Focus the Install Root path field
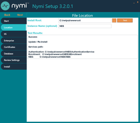 point(85,21)
